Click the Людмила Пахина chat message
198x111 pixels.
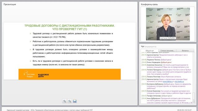[x=156, y=60]
